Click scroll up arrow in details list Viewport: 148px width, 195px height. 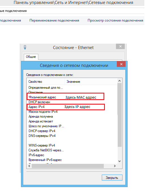pyautogui.click(x=120, y=81)
